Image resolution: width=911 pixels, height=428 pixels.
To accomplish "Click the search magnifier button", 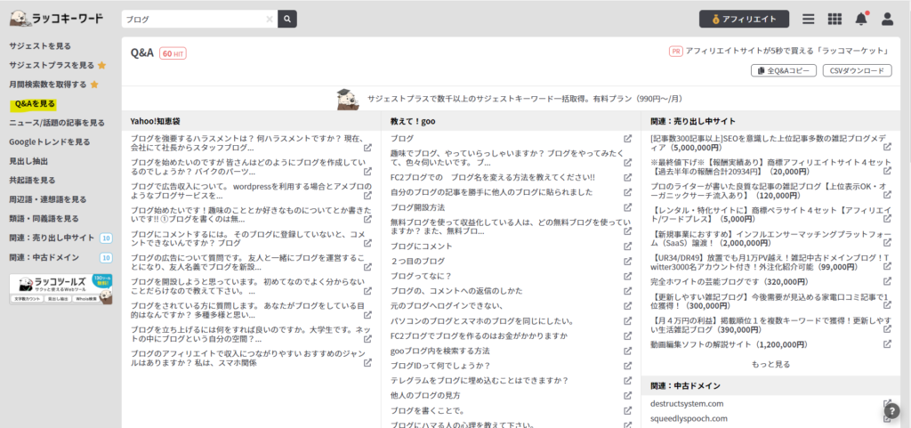I will point(287,19).
